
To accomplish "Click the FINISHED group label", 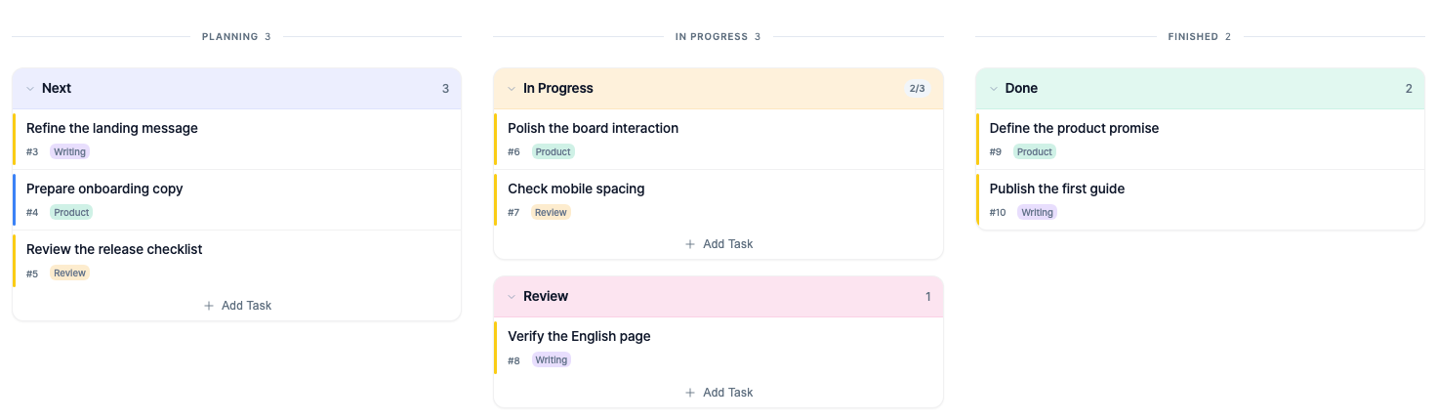I will tap(1193, 37).
